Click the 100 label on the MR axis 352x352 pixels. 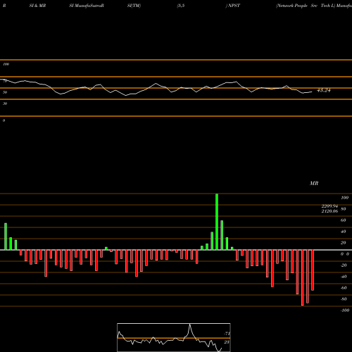tap(344, 198)
